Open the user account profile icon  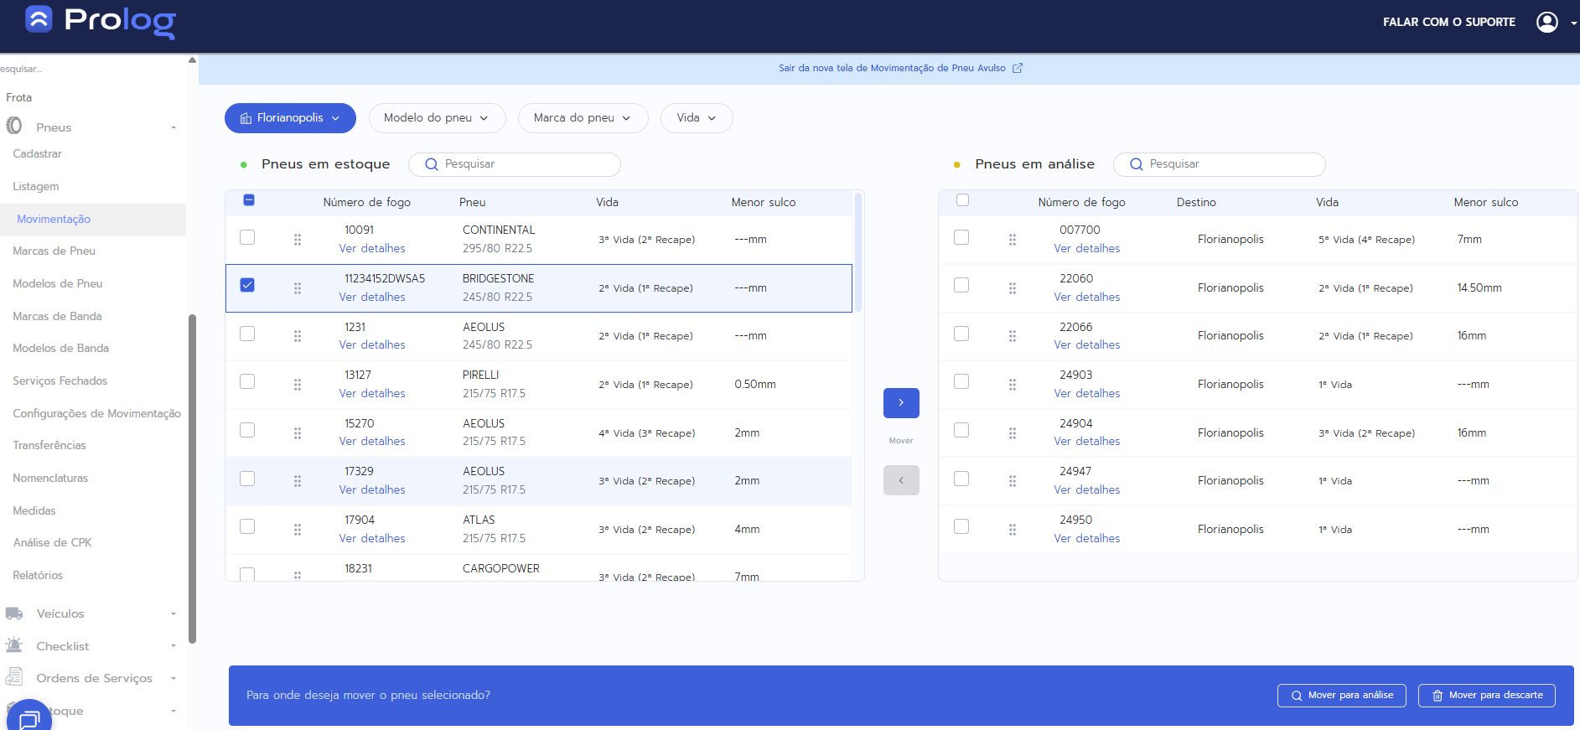1546,22
